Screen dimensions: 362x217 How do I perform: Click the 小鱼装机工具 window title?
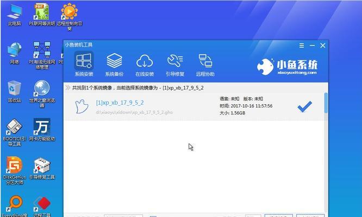tap(78, 44)
